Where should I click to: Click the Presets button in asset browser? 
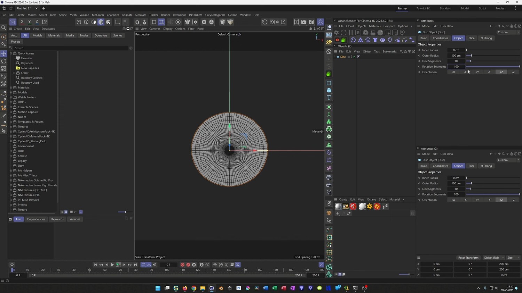click(x=16, y=42)
